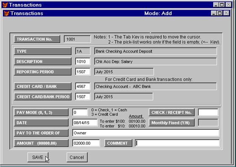Click the Checking Account - ABC Bank box
This screenshot has height=167, width=236.
pyautogui.click(x=156, y=87)
